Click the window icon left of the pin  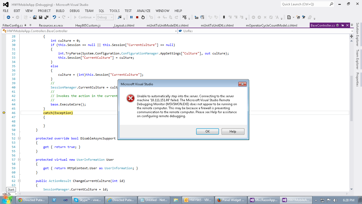pos(298,17)
